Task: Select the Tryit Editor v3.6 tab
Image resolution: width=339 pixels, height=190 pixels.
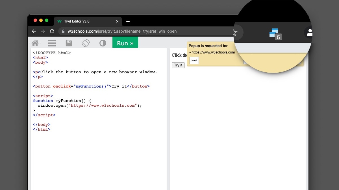Action: [85, 21]
